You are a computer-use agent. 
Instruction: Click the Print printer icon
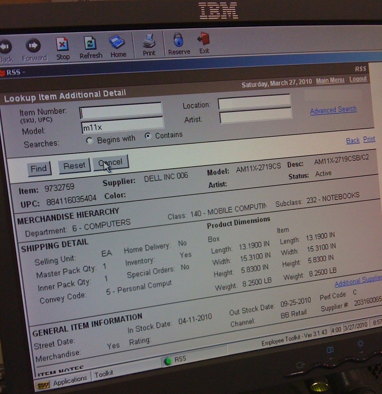pyautogui.click(x=149, y=41)
